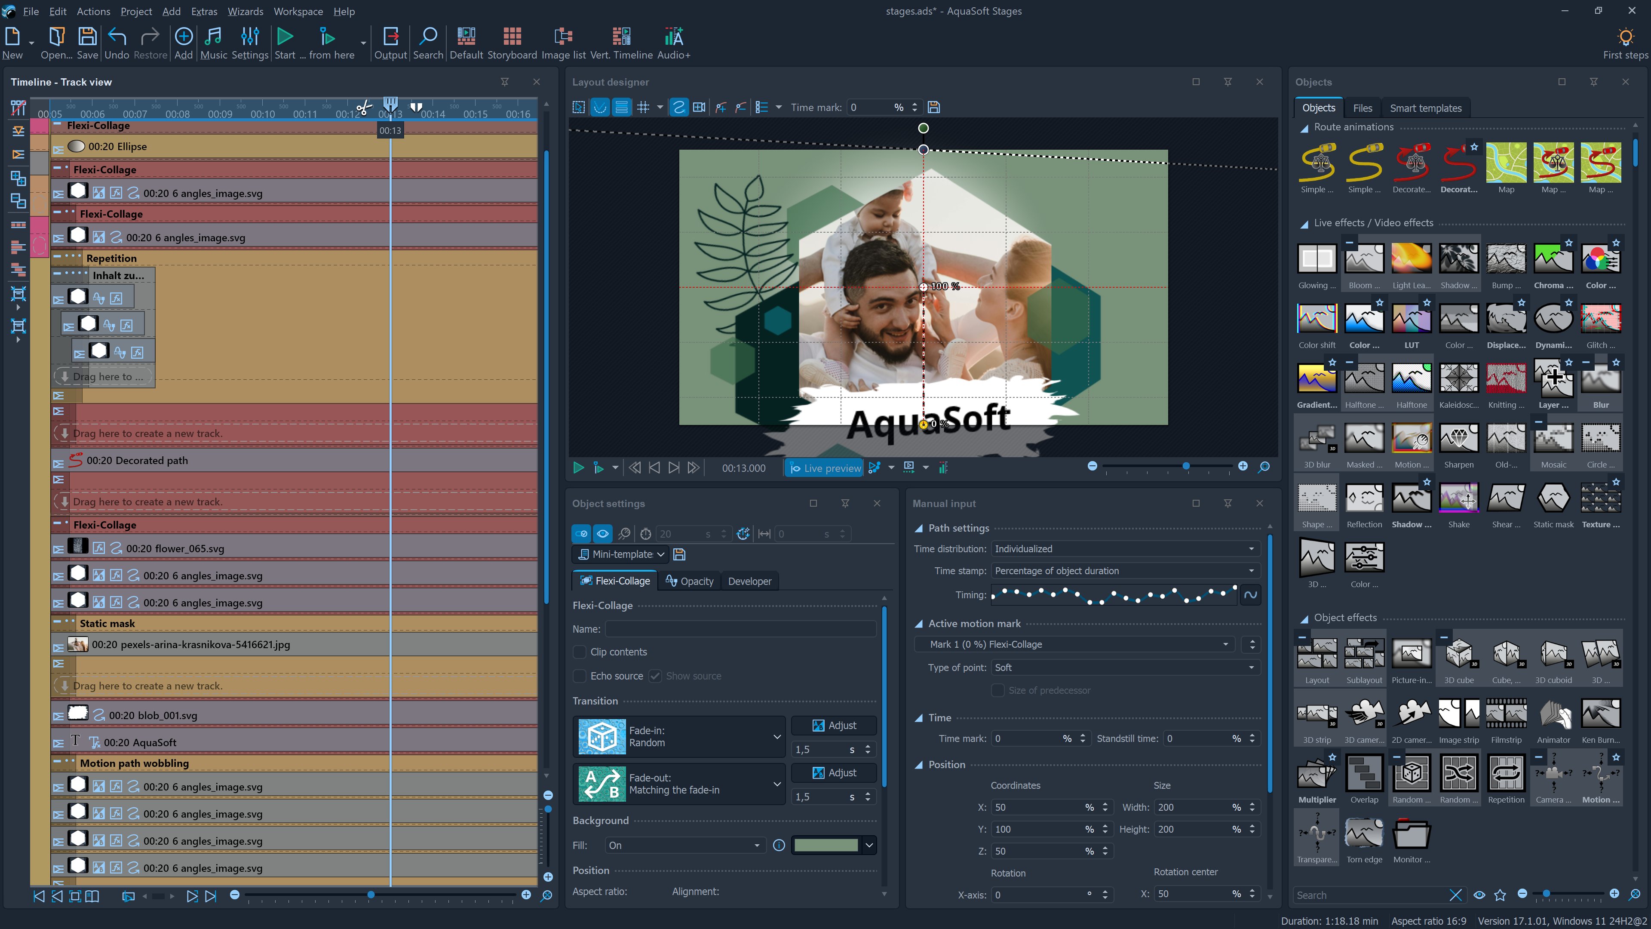1651x929 pixels.
Task: Click the green background fill color swatch
Action: coord(825,845)
